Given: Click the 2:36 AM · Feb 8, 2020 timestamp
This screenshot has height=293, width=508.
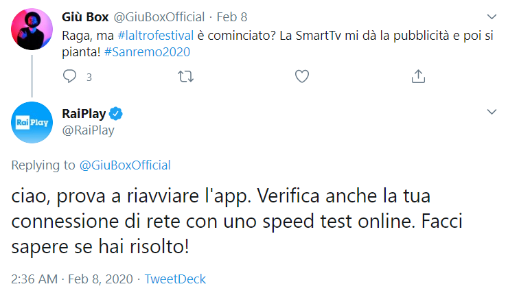Looking at the screenshot, I should (x=71, y=279).
